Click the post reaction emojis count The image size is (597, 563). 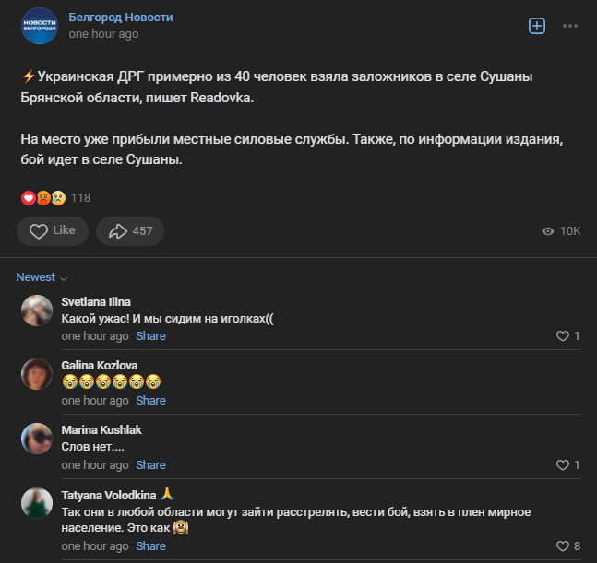[55, 197]
